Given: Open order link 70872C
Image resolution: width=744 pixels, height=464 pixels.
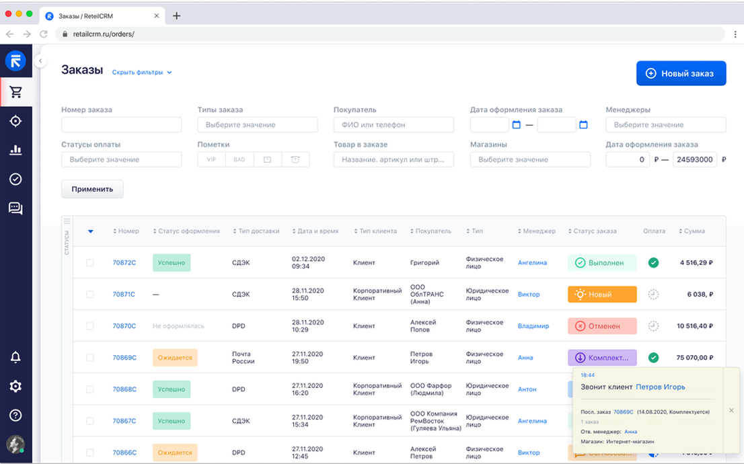Looking at the screenshot, I should coord(124,262).
